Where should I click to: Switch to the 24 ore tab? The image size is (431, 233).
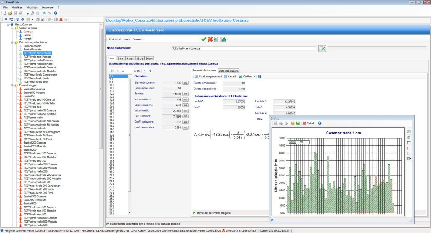tap(149, 58)
